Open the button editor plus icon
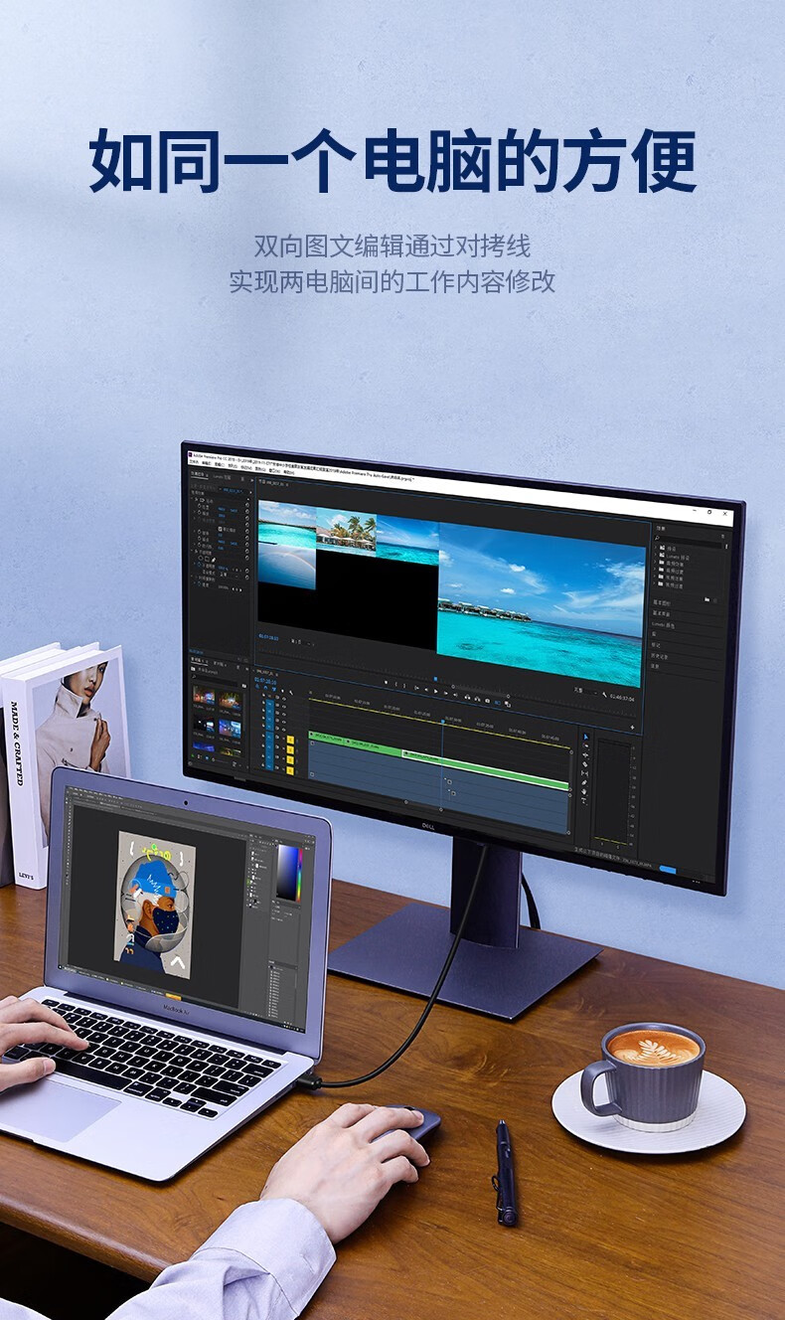This screenshot has width=785, height=1320. pos(632,728)
